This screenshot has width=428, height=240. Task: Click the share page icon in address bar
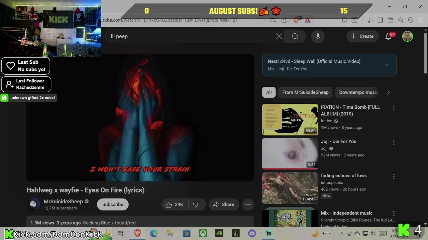(x=284, y=20)
